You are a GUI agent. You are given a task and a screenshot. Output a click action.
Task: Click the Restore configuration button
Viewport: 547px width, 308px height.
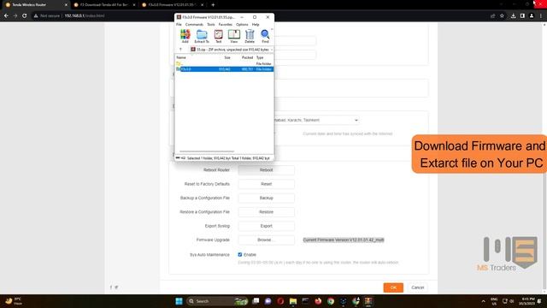click(266, 212)
